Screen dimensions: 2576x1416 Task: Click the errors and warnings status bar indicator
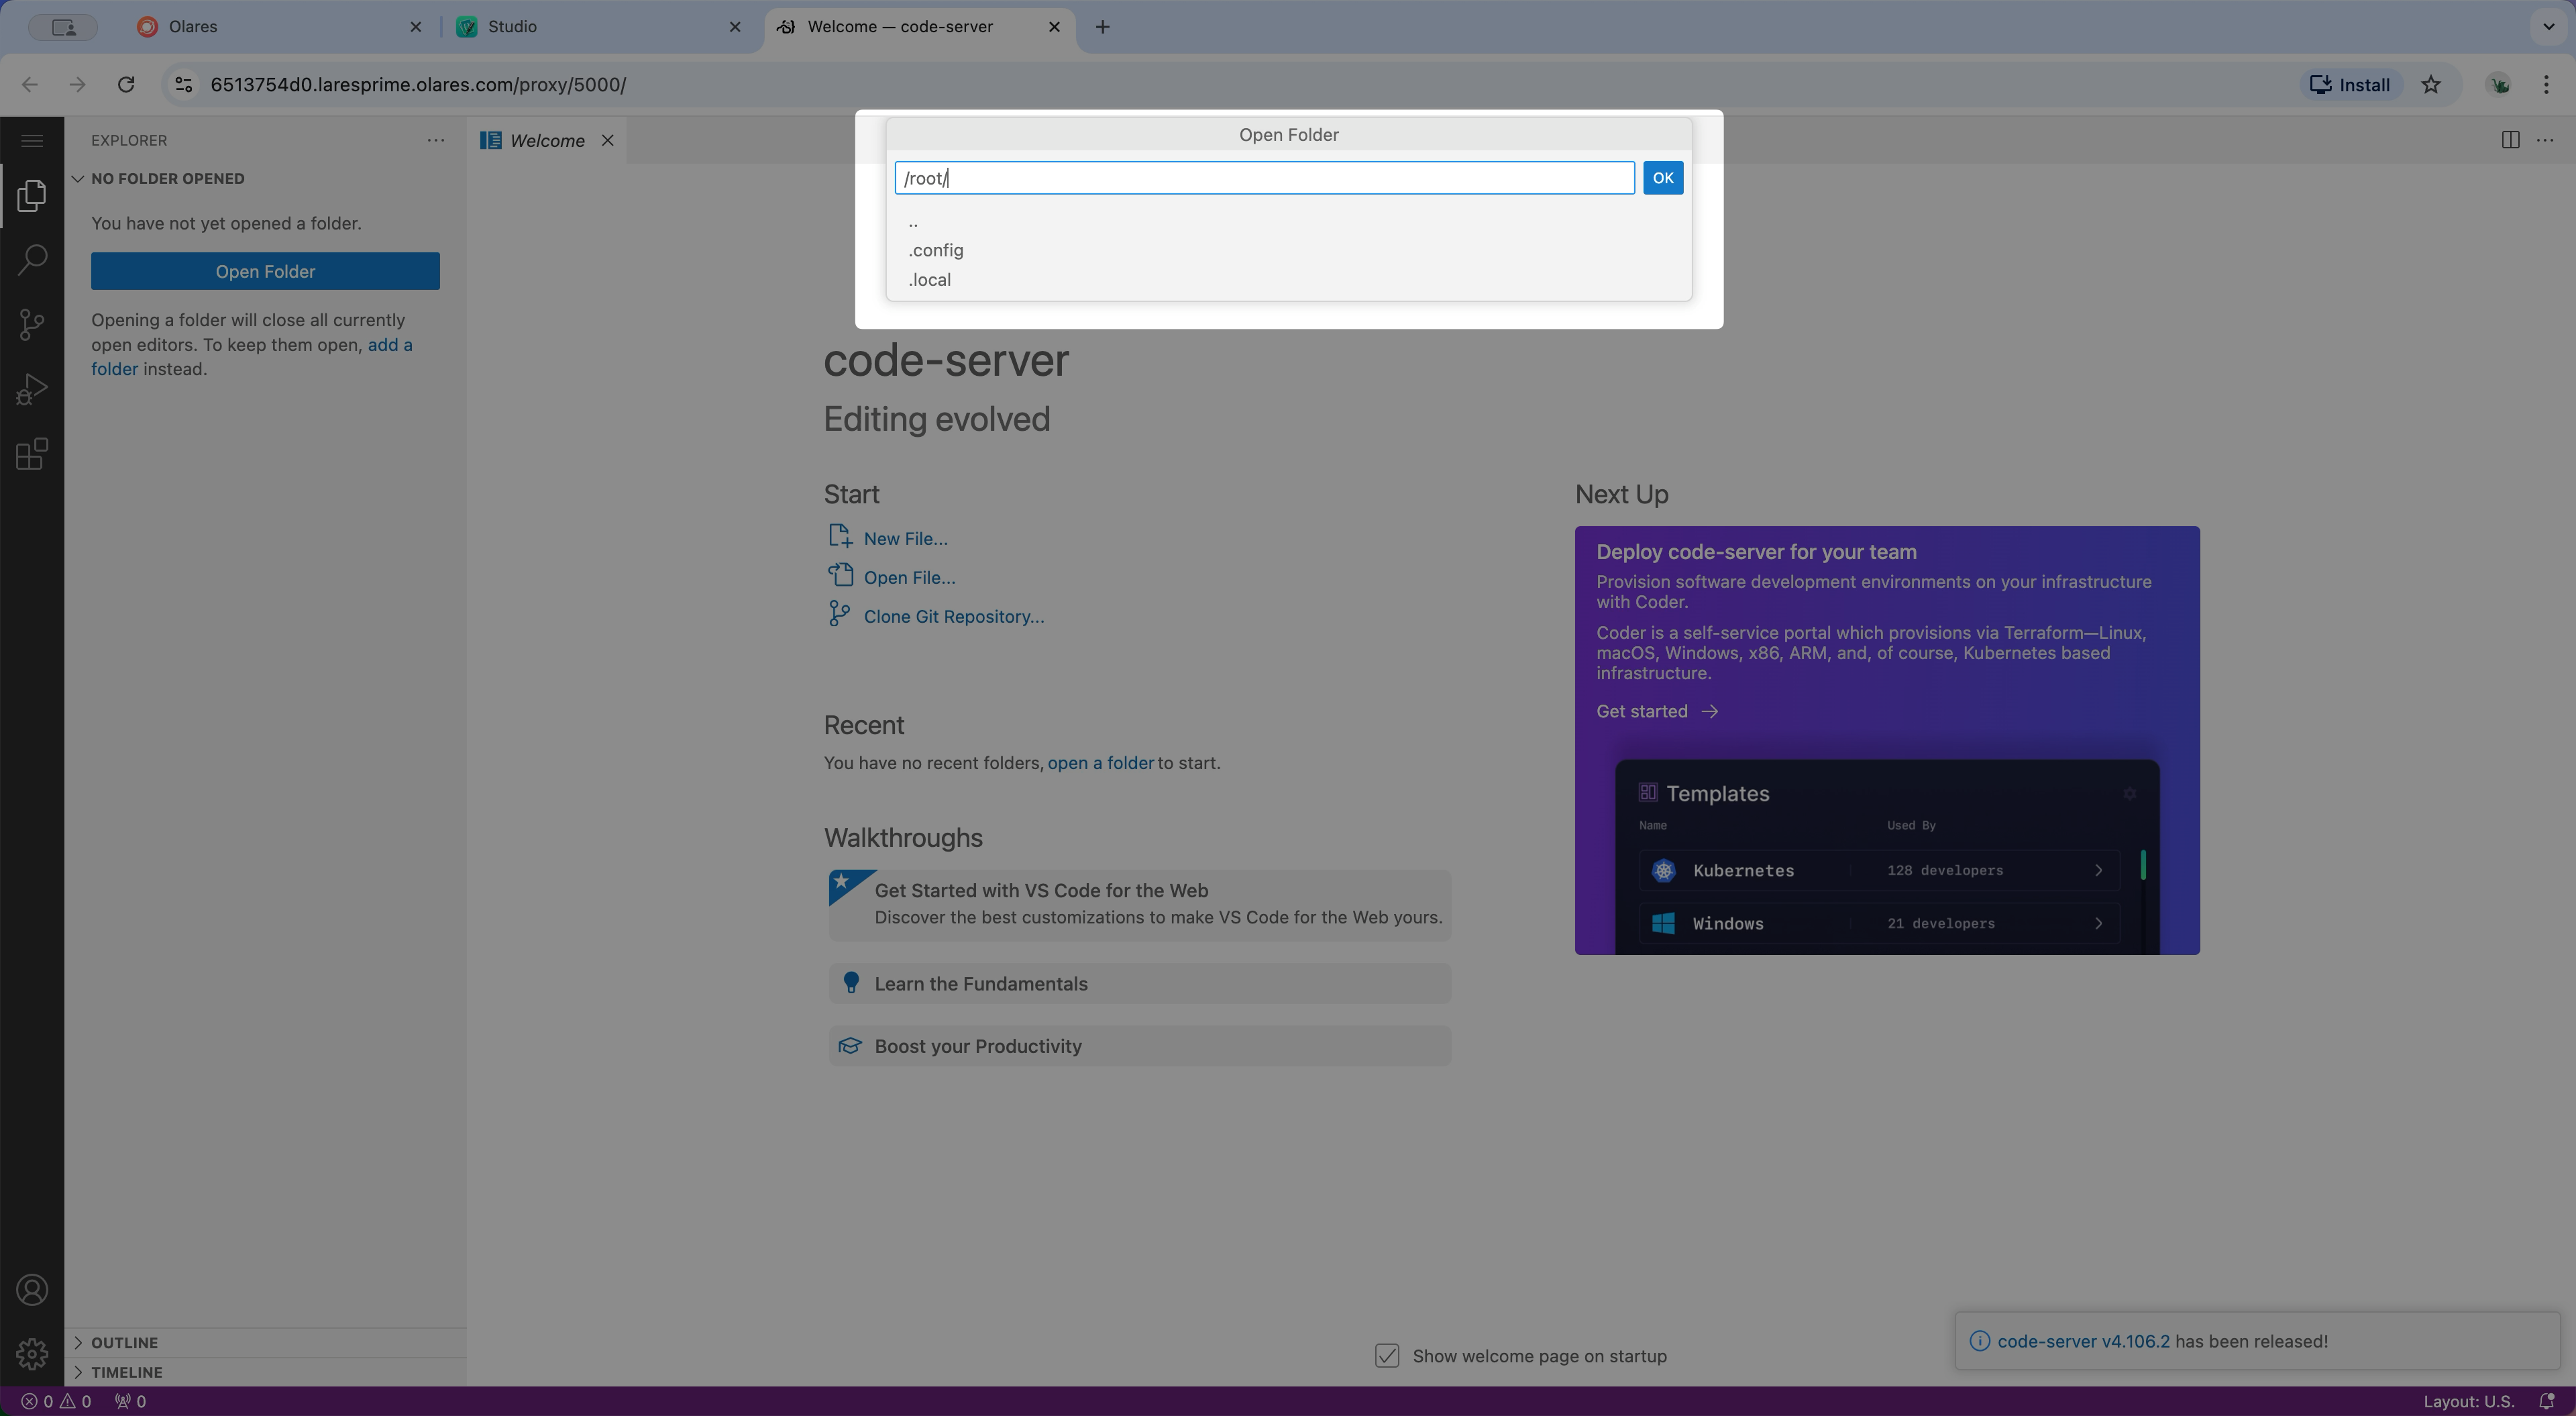55,1401
